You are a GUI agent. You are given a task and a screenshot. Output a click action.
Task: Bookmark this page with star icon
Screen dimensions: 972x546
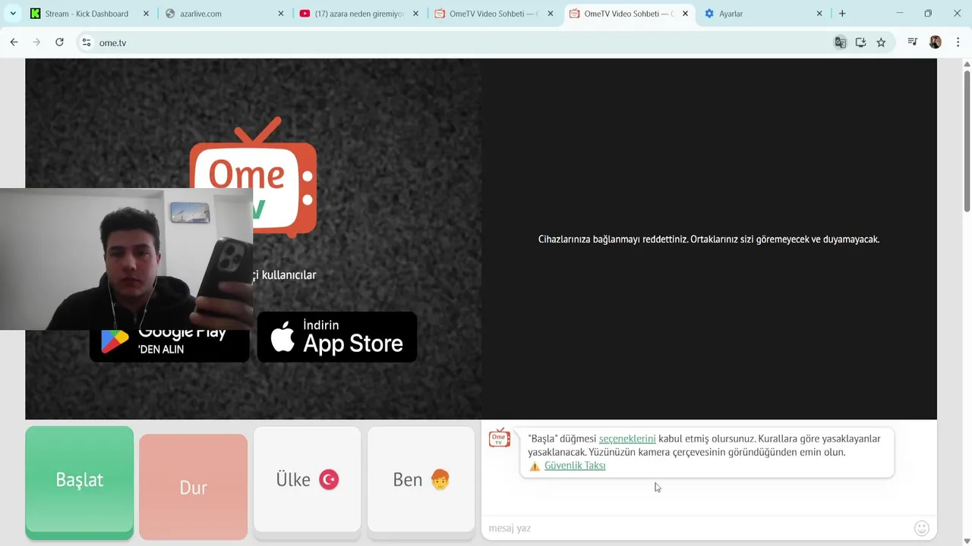pyautogui.click(x=881, y=42)
